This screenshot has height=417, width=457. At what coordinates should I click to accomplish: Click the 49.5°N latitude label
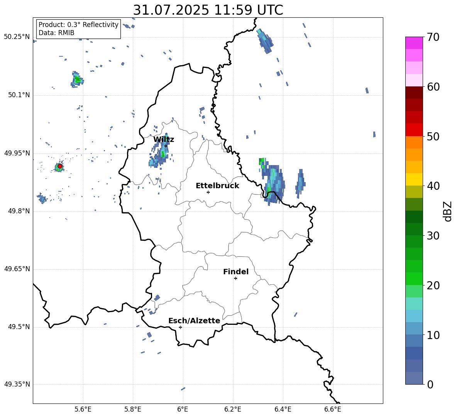[19, 327]
